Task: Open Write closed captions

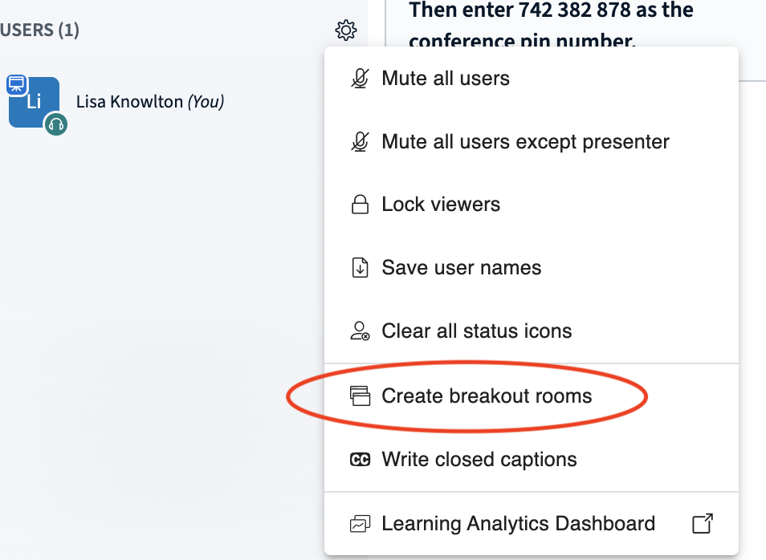Action: coord(479,460)
